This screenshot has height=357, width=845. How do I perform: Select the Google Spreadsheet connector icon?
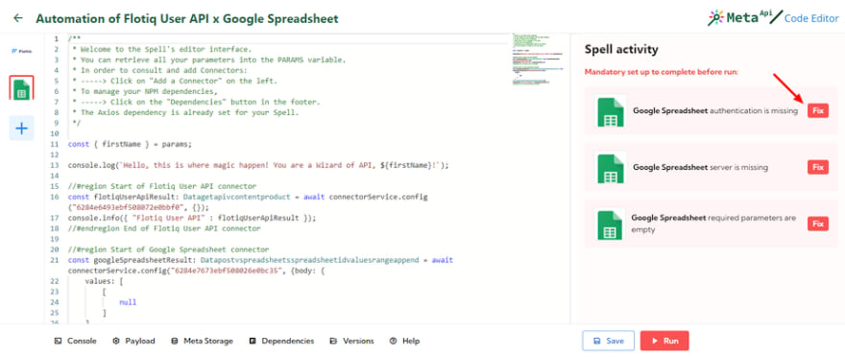click(21, 88)
